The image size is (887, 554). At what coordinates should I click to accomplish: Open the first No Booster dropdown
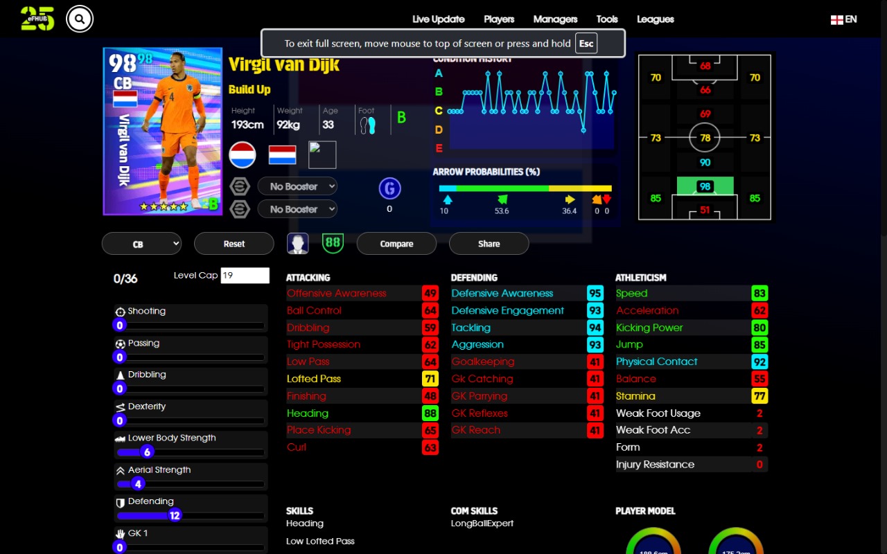pos(297,186)
